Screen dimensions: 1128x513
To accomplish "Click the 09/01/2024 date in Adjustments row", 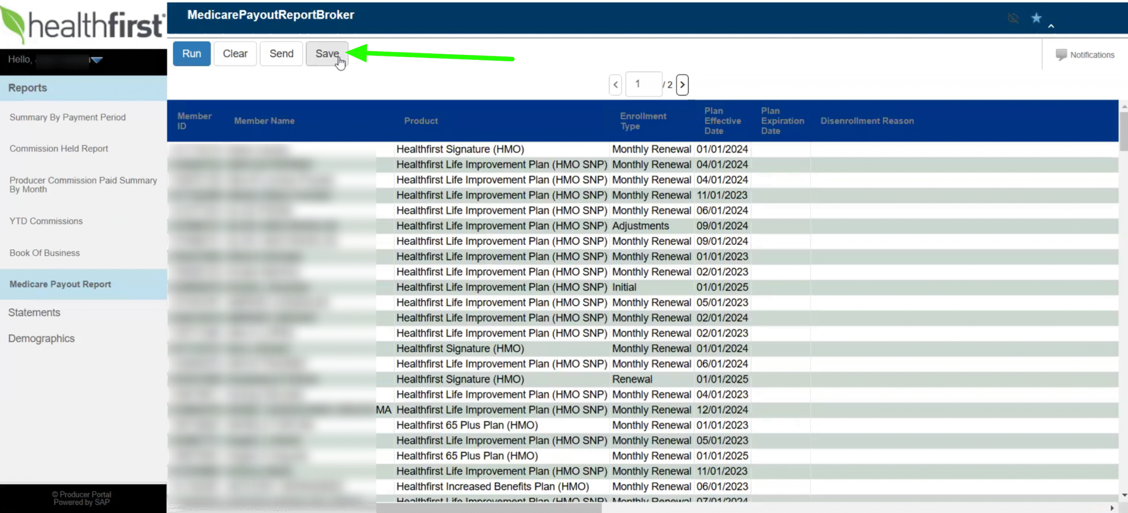I will tap(722, 226).
